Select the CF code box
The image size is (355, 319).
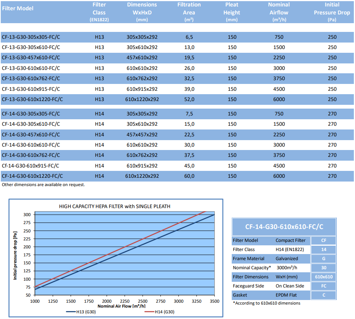(324, 240)
